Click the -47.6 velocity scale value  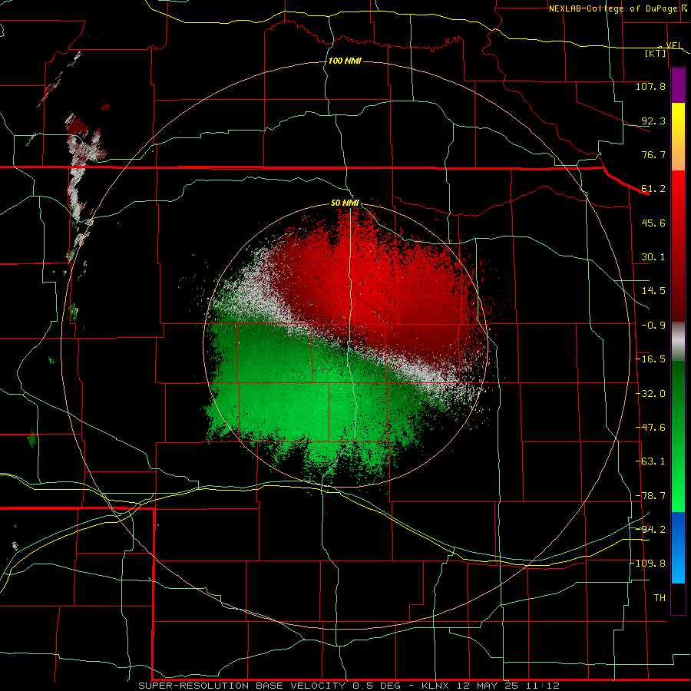(x=650, y=428)
